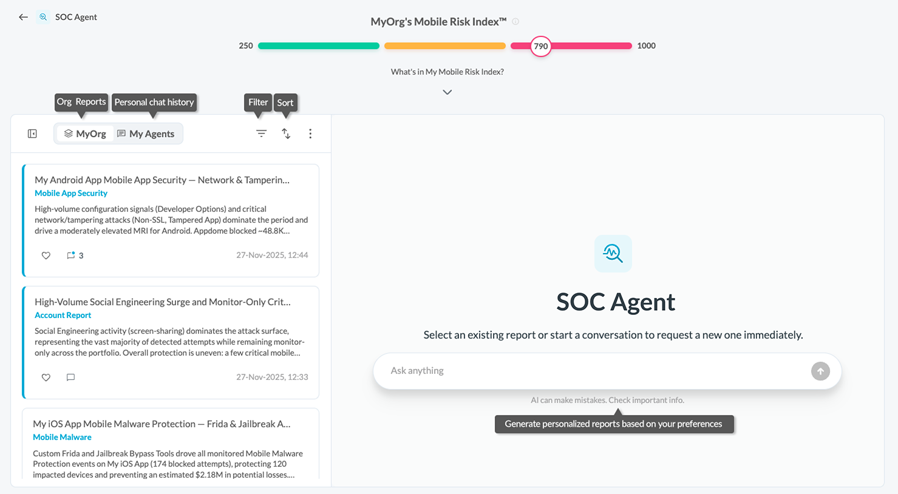The width and height of the screenshot is (898, 494).
Task: Expand "What's in My Mobile Risk Index?"
Action: pos(447,72)
